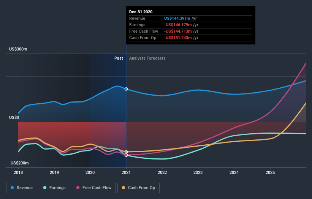
Task: Click the -US$131.243m cash from op value
Action: tap(178, 38)
